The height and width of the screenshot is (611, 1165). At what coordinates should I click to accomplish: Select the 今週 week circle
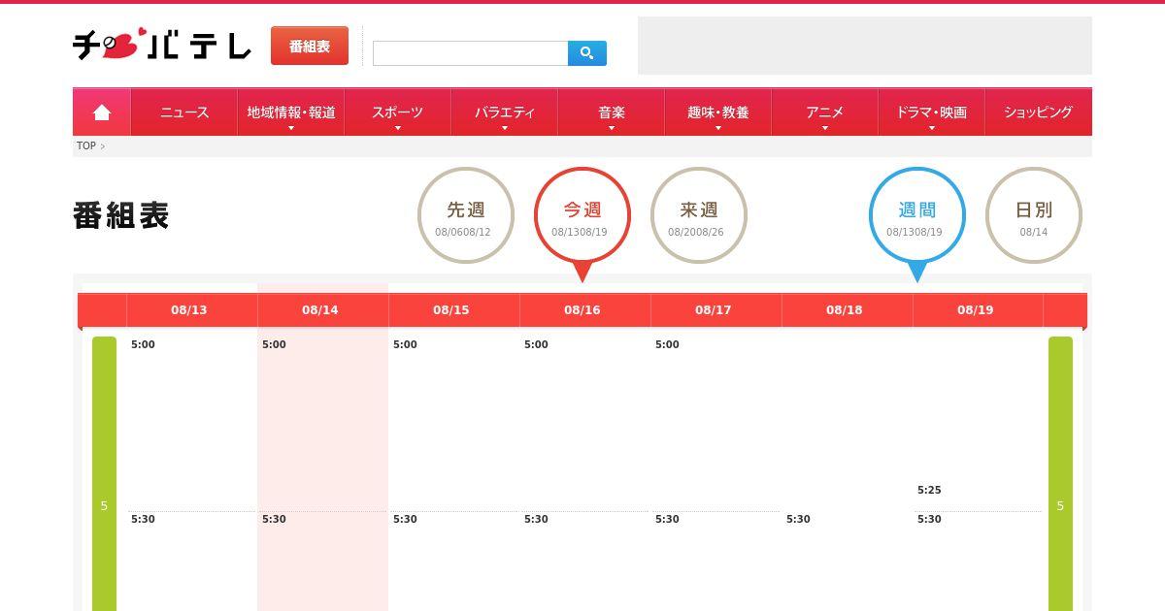582,215
